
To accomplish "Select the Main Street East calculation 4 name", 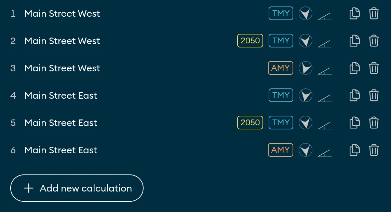I will 60,95.
